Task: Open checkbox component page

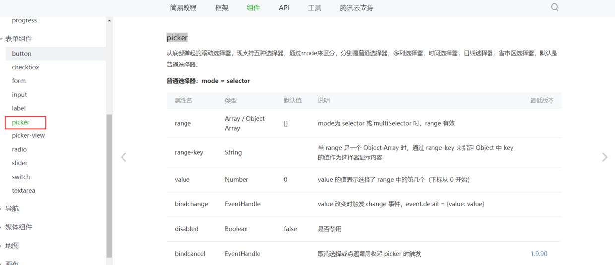Action: pos(25,67)
